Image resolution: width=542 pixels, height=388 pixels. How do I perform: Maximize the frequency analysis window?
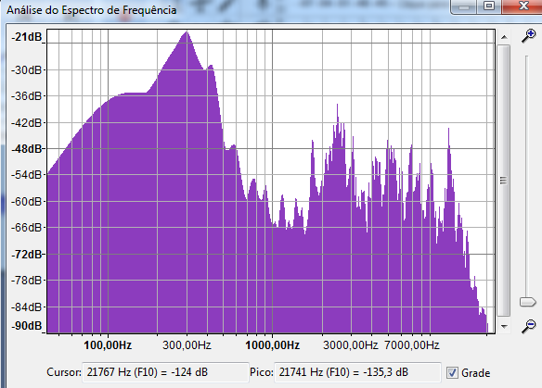click(x=489, y=6)
